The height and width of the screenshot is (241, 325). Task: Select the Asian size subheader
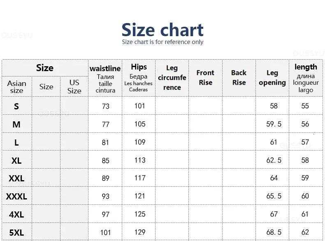(17, 87)
